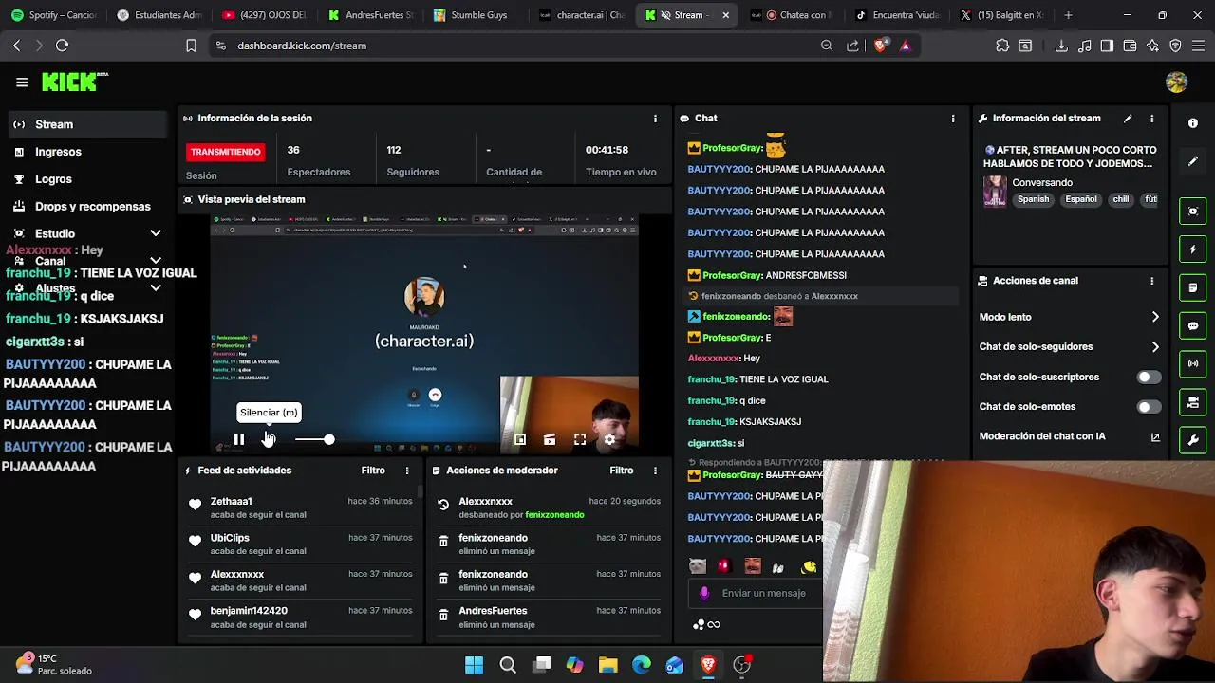Viewport: 1215px width, 683px height.
Task: Click benjamin142420 in the activity feed
Action: [x=249, y=611]
